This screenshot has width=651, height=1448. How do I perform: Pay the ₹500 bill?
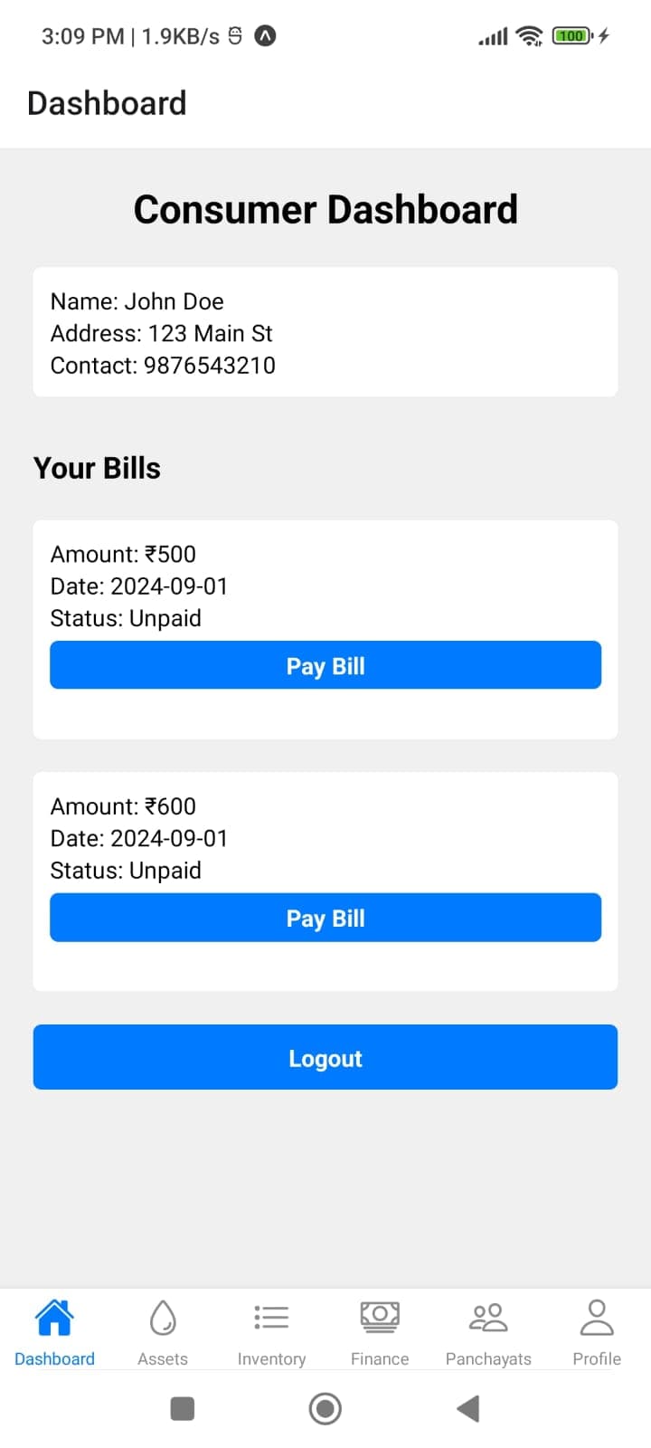pos(325,665)
